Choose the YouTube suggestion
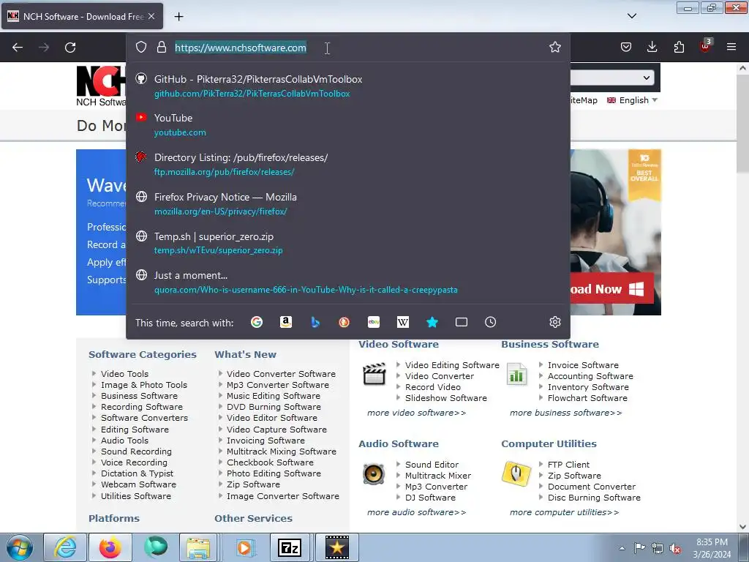This screenshot has width=749, height=562. click(x=347, y=124)
